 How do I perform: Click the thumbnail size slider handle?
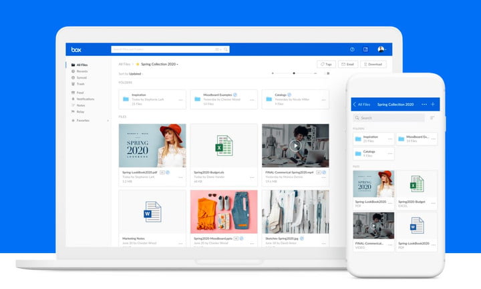click(x=294, y=73)
